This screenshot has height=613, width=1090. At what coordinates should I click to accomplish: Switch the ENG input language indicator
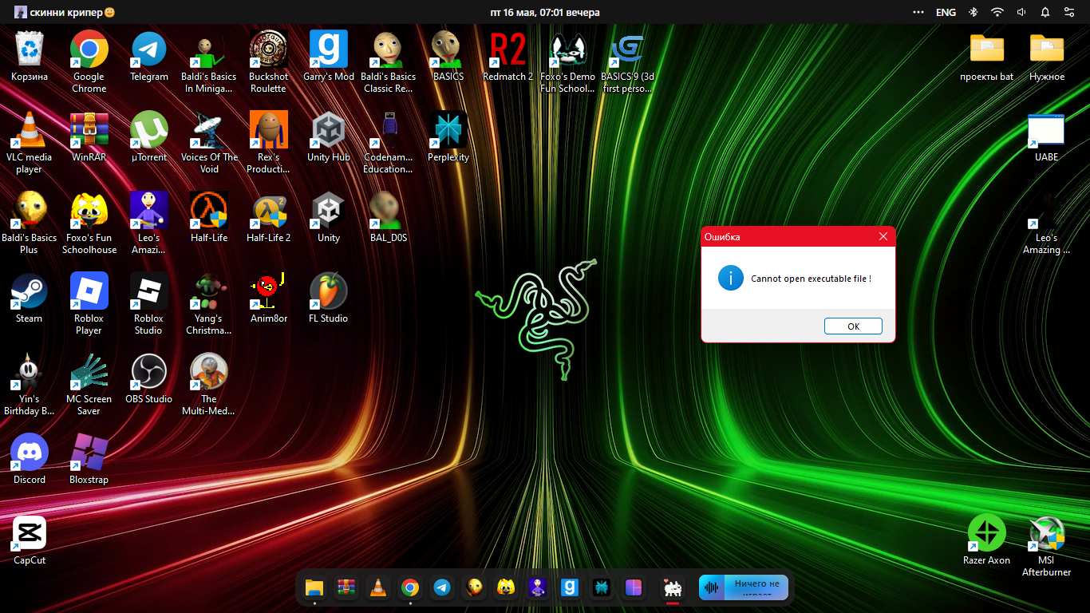coord(946,13)
